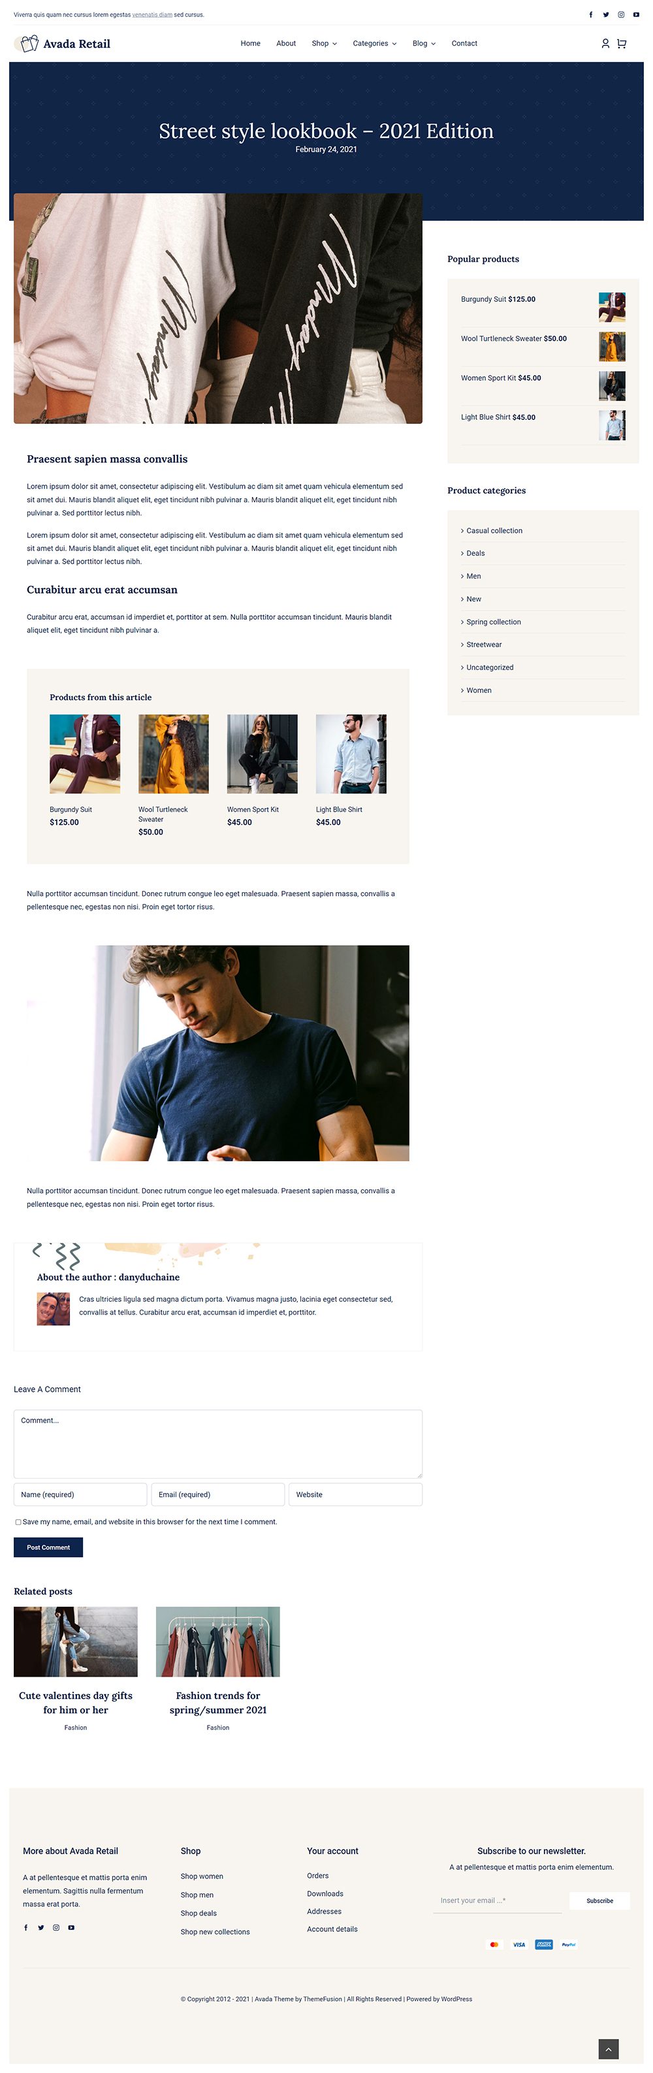Image resolution: width=653 pixels, height=2073 pixels.
Task: Open the YouTube icon in top bar
Action: click(x=636, y=14)
